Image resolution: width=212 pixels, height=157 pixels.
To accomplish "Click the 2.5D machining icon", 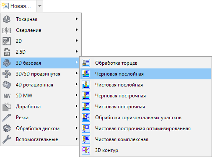I will (7, 52).
